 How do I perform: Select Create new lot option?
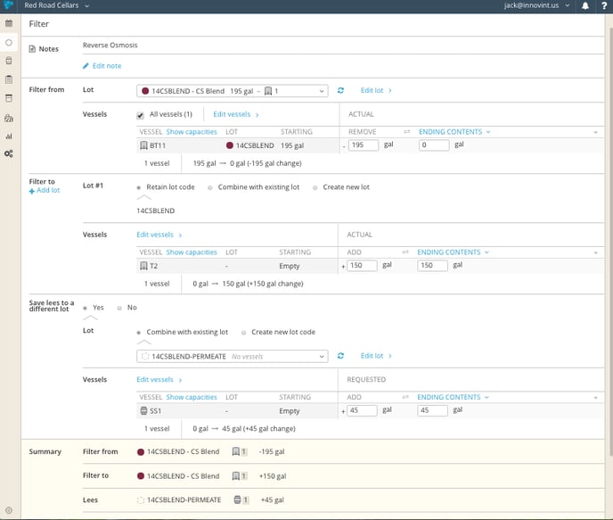pos(315,188)
